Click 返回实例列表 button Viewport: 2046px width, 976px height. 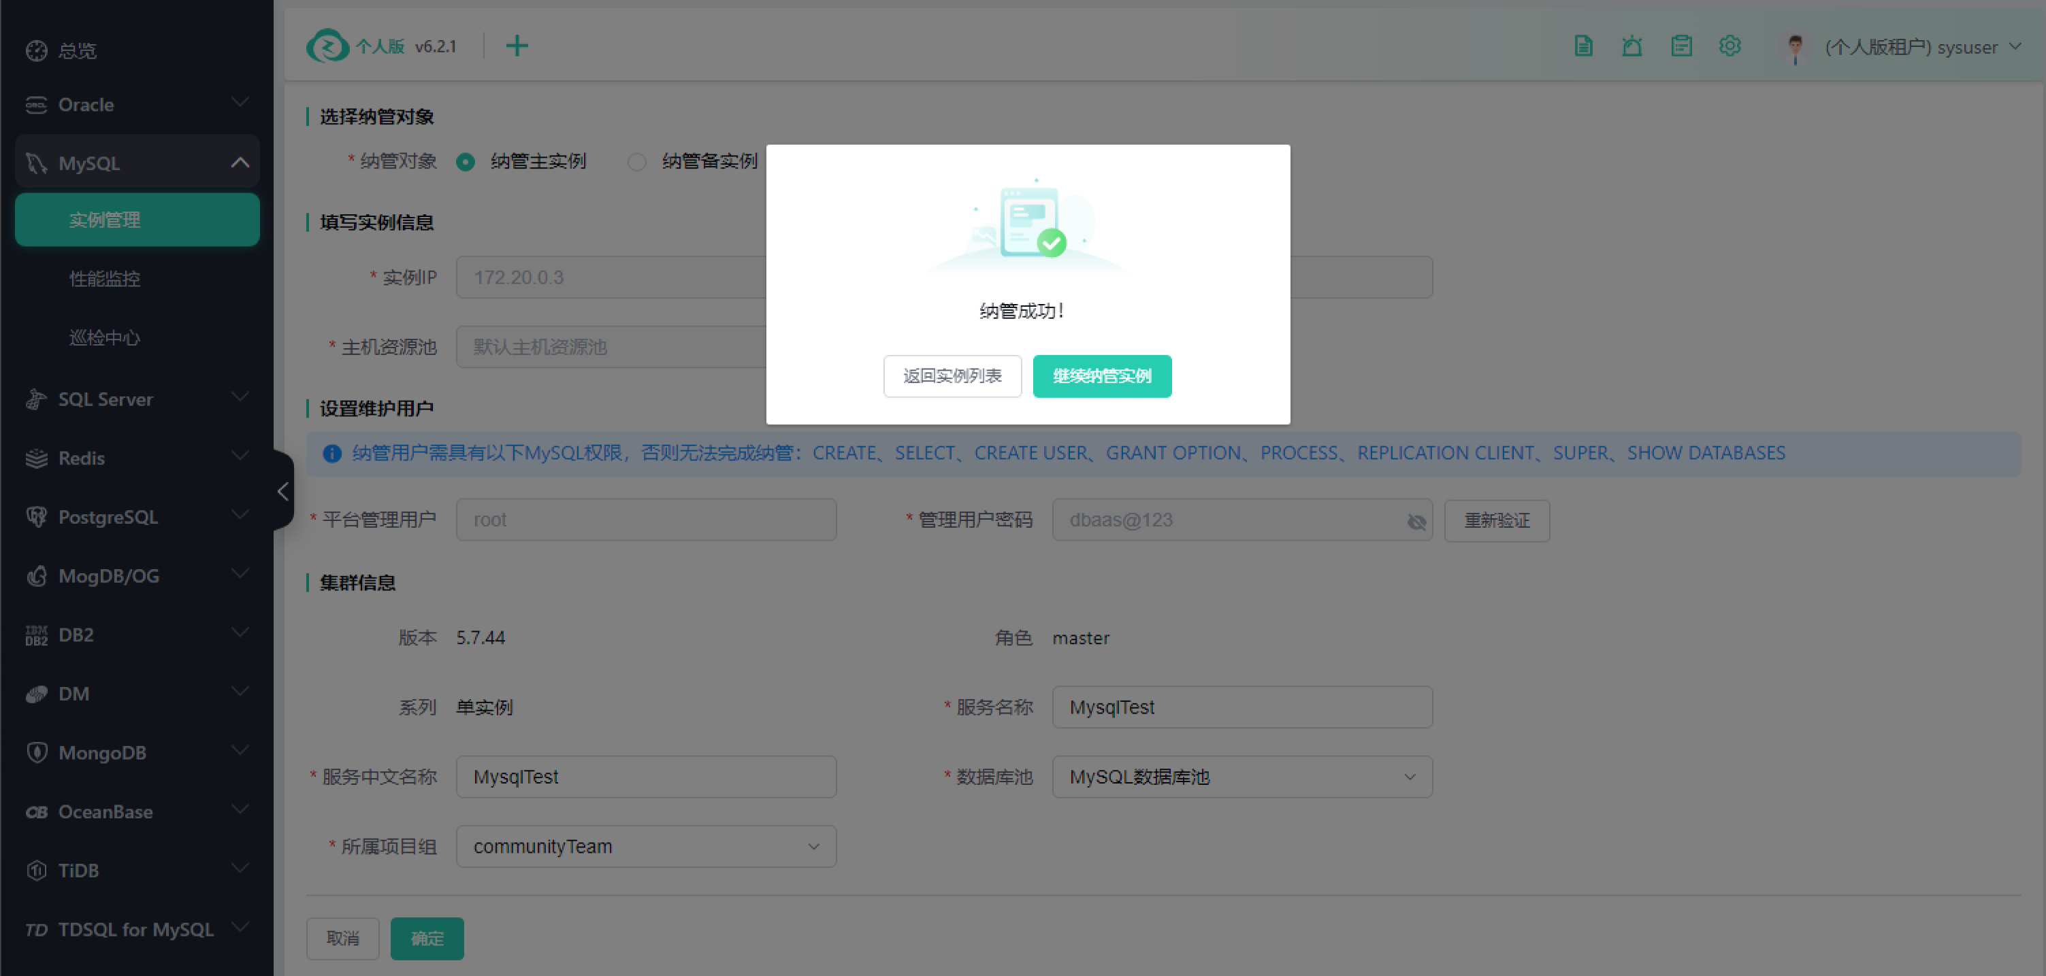click(952, 376)
